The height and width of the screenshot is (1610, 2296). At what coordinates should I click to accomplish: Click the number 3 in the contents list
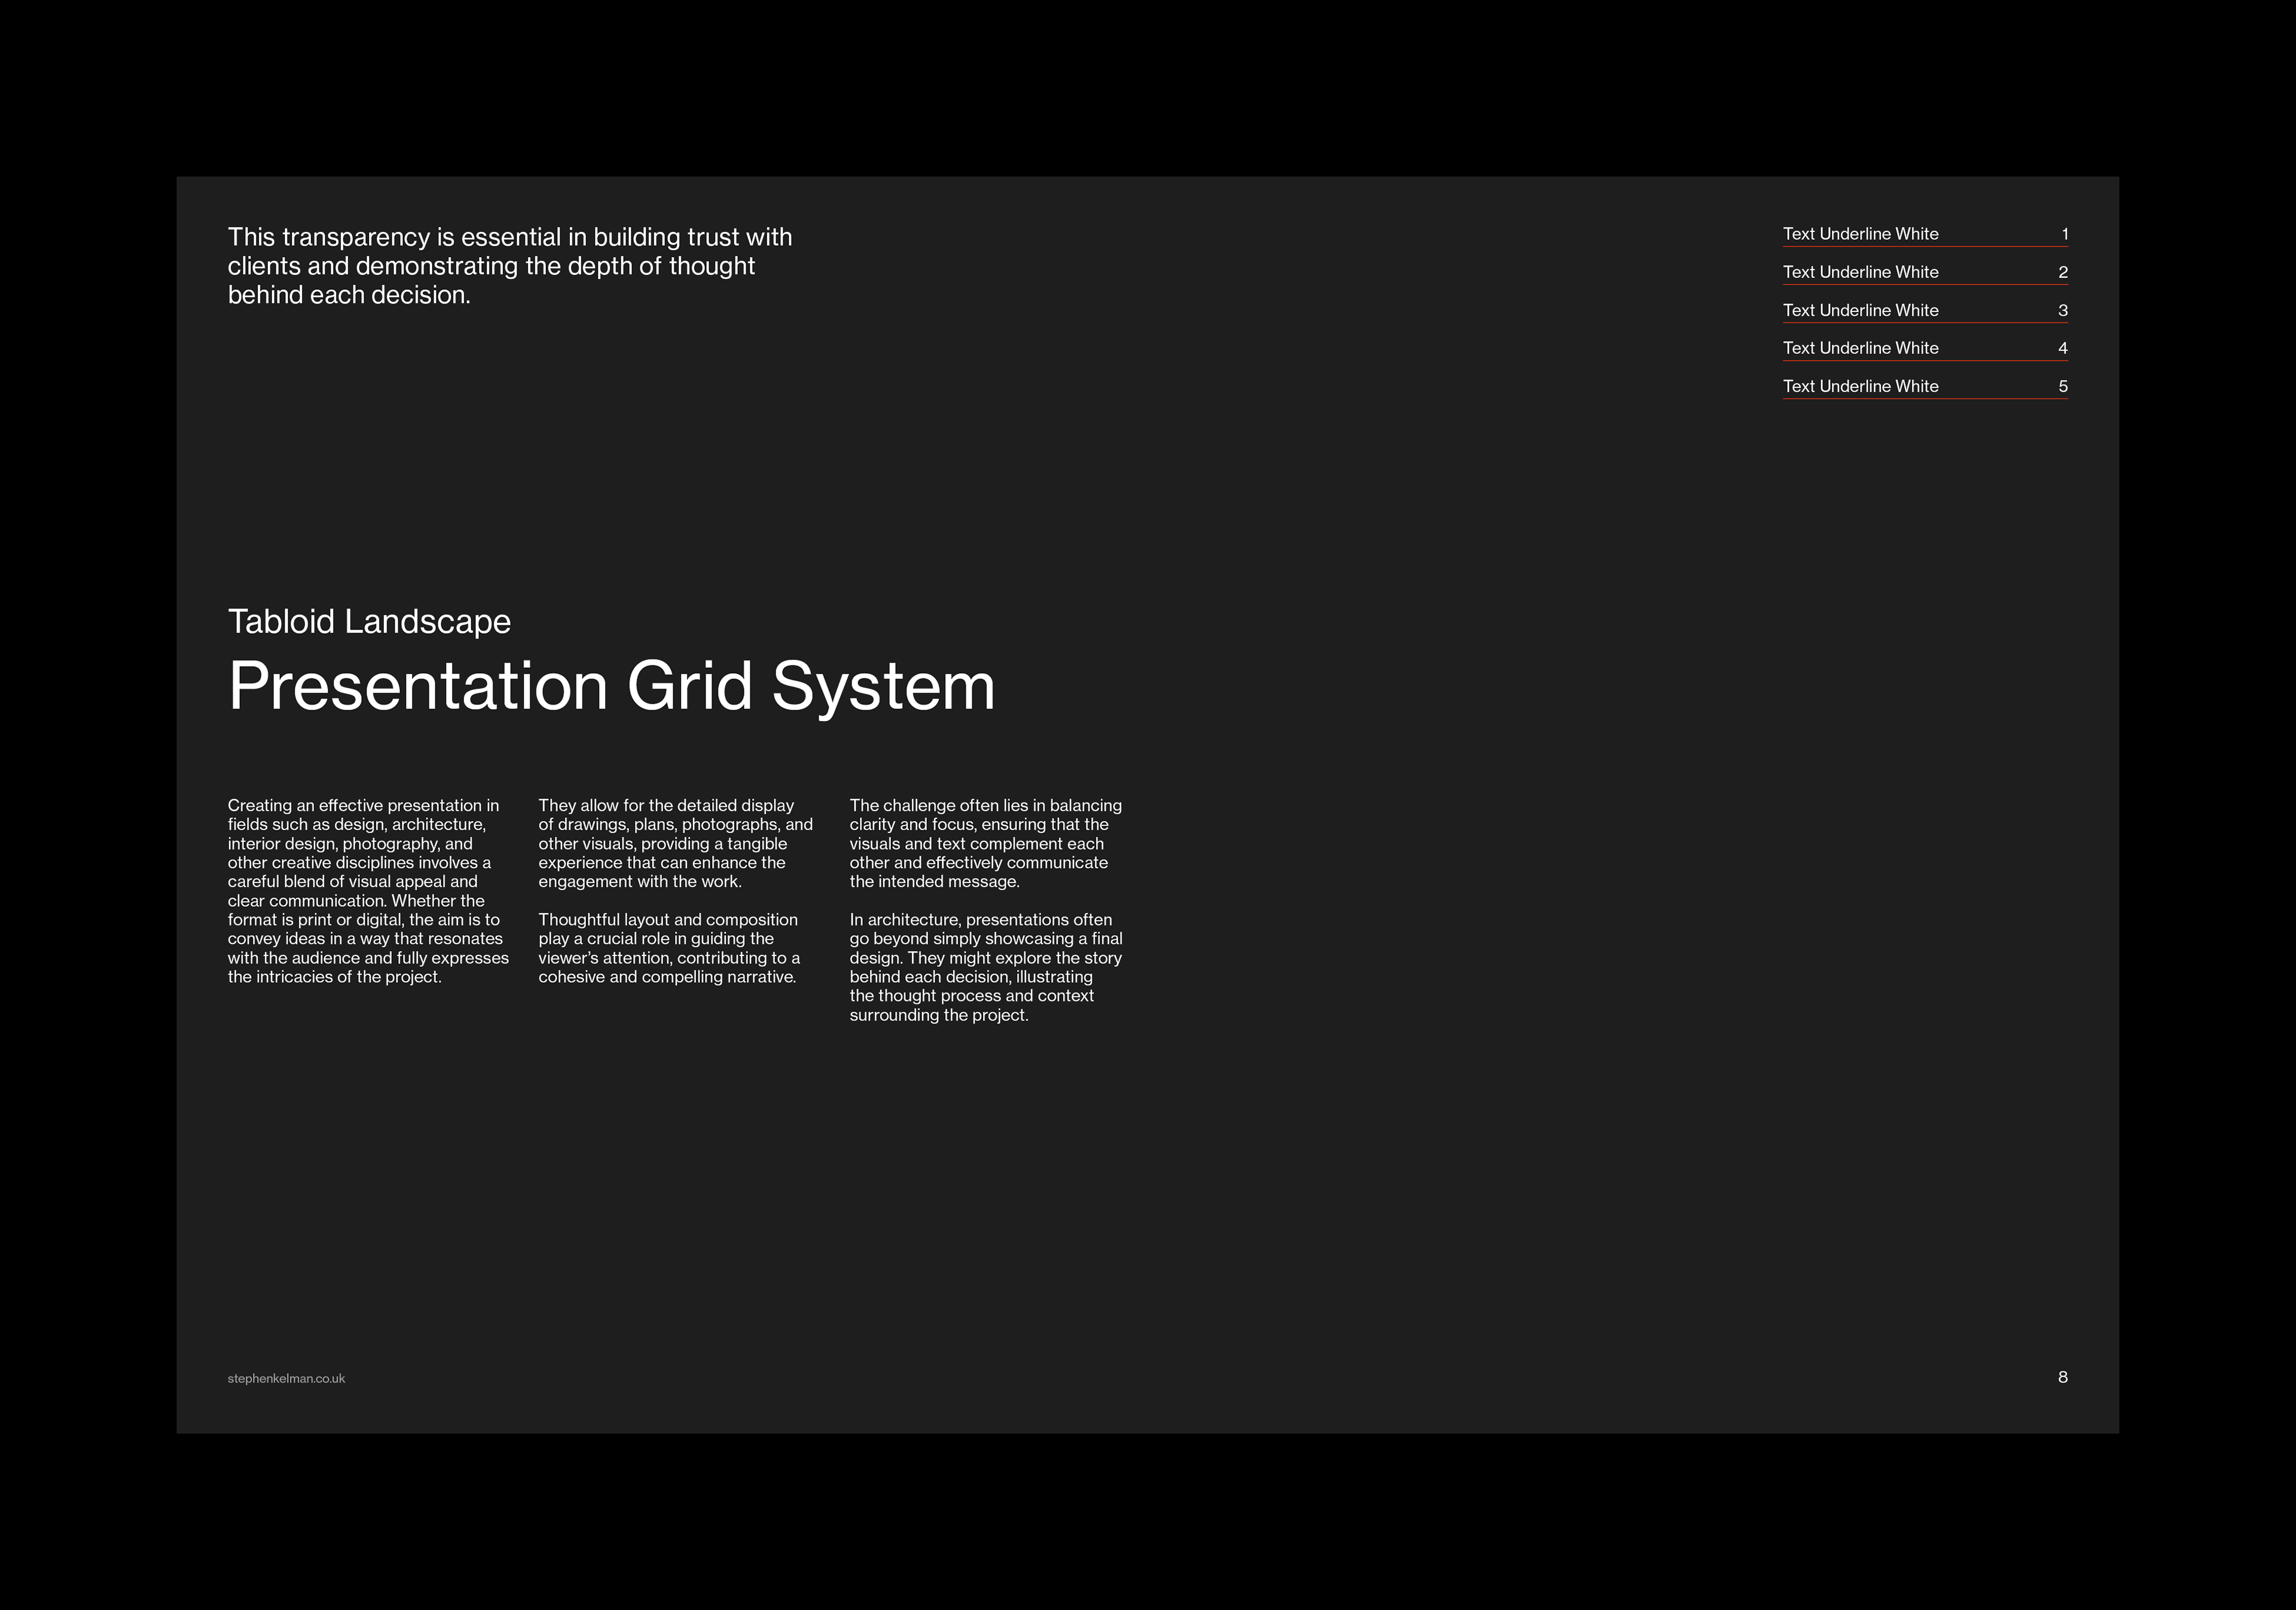pos(2062,310)
